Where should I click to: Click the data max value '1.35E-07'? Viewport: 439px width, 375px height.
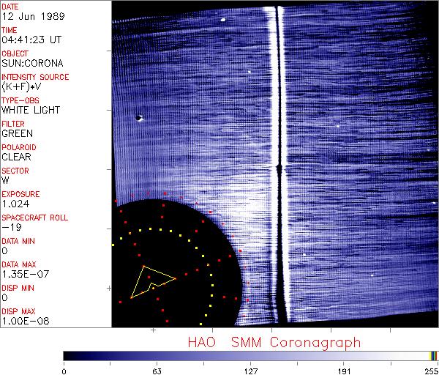tap(25, 274)
